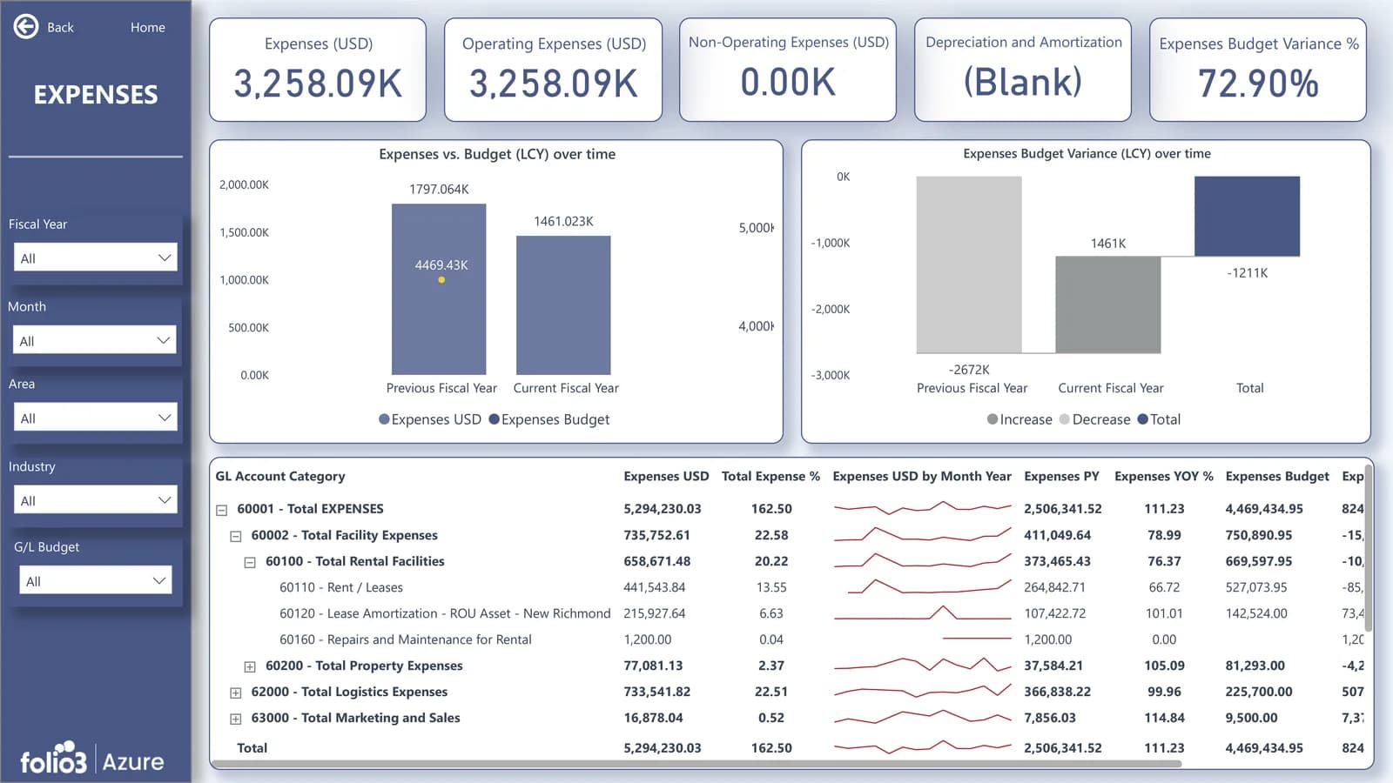Expand the 60200 - Total Property Expenses row
The height and width of the screenshot is (783, 1393).
pyautogui.click(x=250, y=666)
